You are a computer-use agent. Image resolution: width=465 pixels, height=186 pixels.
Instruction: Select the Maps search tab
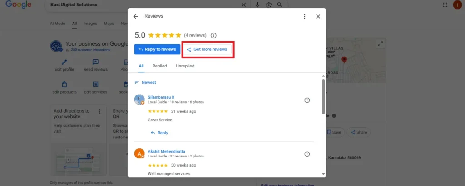109,24
